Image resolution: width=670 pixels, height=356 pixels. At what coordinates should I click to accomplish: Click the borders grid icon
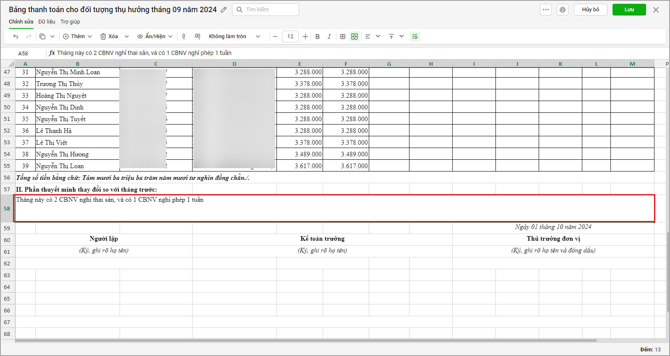pyautogui.click(x=343, y=36)
